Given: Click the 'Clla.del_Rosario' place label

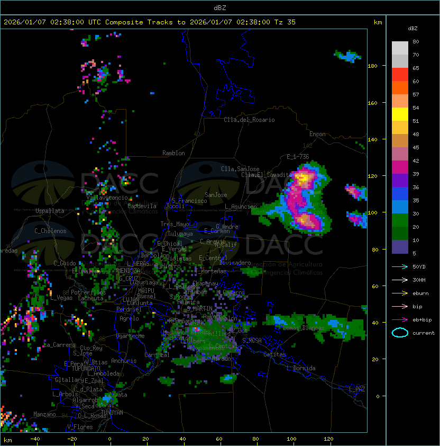Looking at the screenshot, I should [249, 120].
